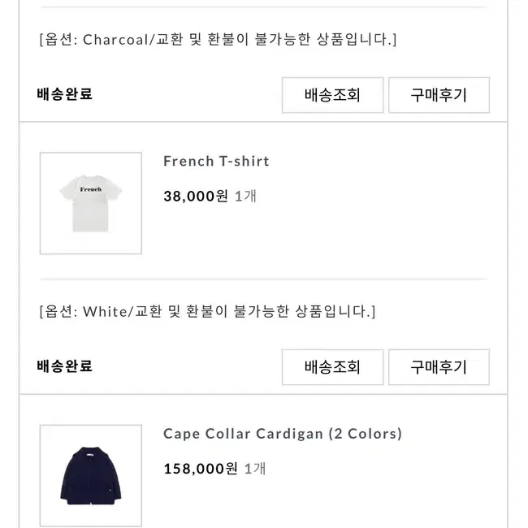
Task: Track delivery for the Charcoal option order
Action: 332,95
